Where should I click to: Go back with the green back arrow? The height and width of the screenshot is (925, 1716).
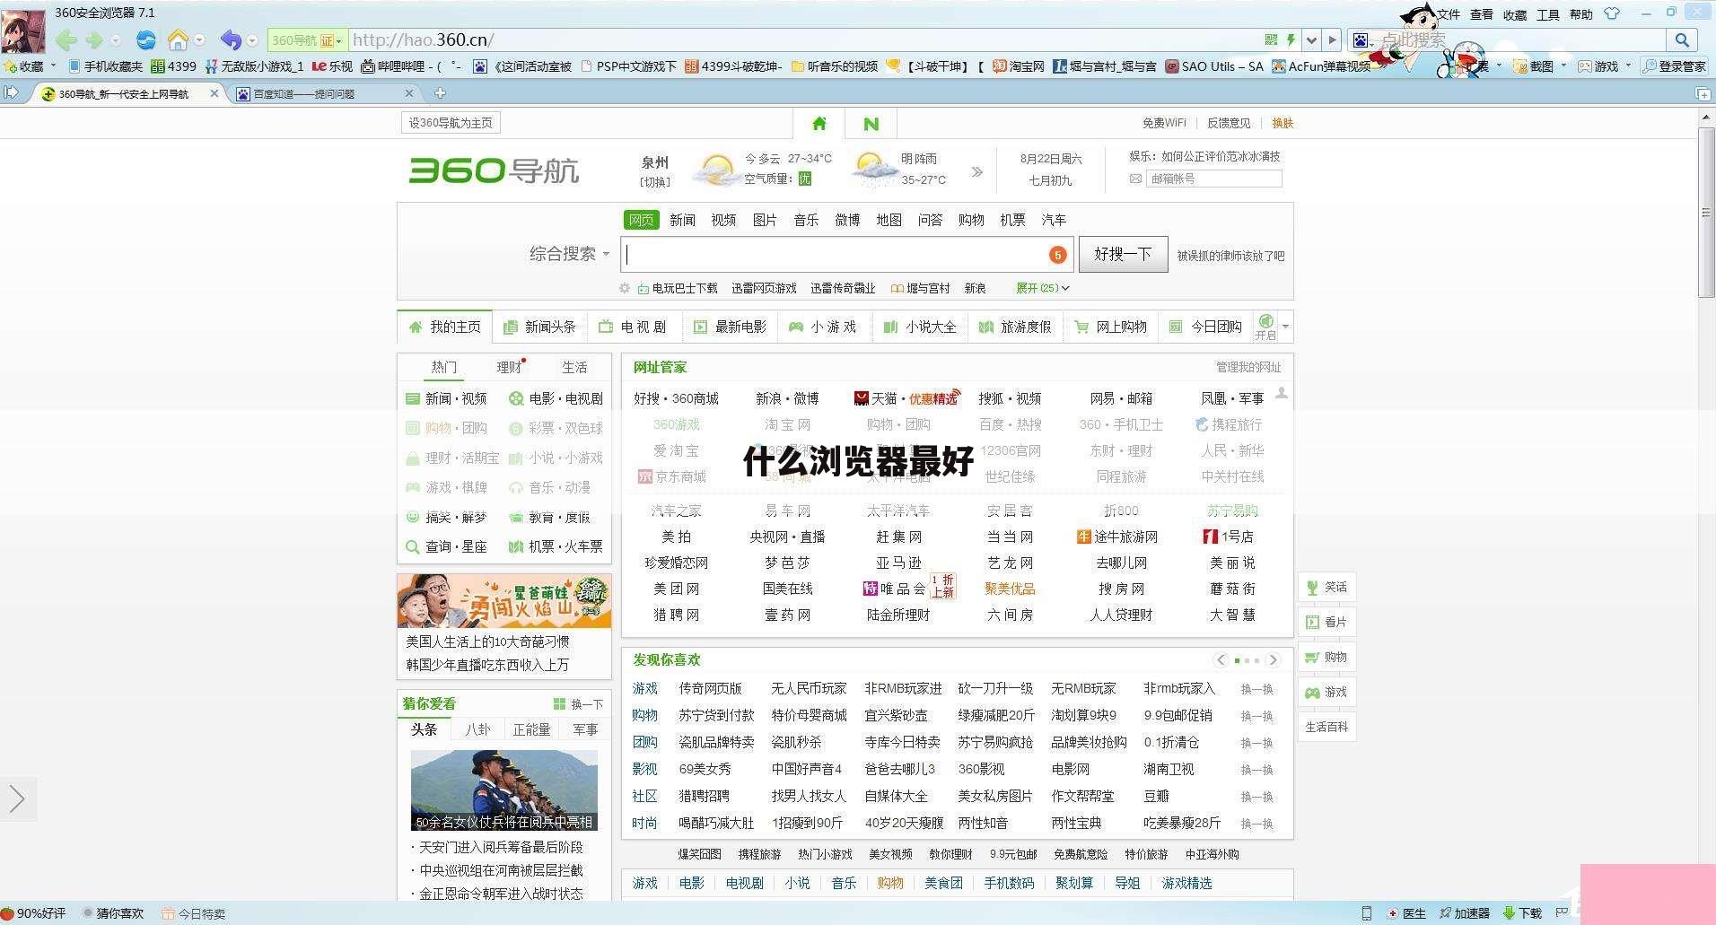(66, 39)
